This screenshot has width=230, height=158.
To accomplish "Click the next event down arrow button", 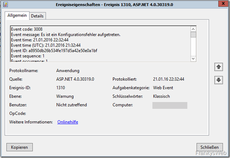I will click(x=218, y=80).
